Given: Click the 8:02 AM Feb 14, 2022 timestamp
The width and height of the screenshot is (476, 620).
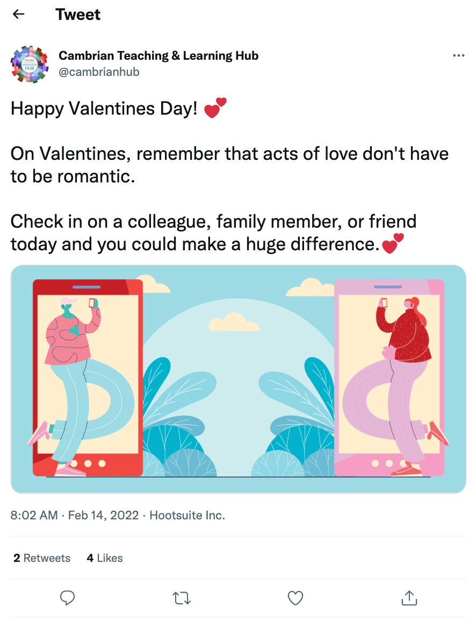Looking at the screenshot, I should (76, 515).
